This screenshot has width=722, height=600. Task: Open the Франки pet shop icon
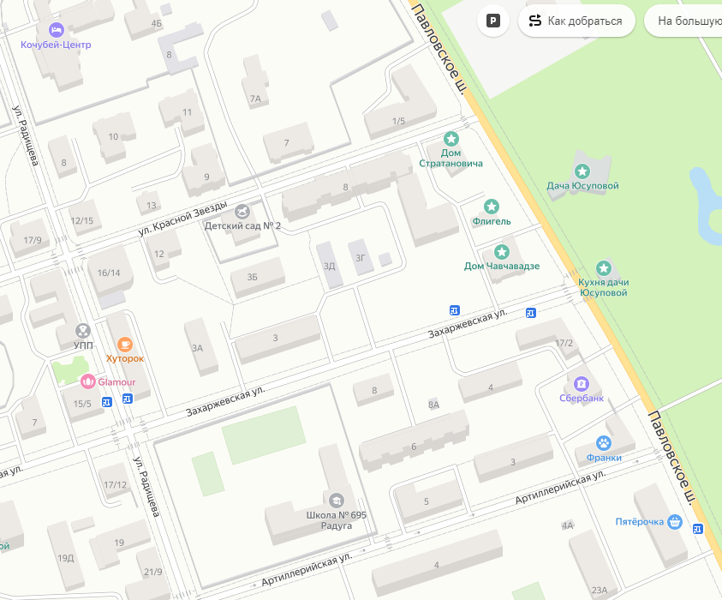click(604, 443)
